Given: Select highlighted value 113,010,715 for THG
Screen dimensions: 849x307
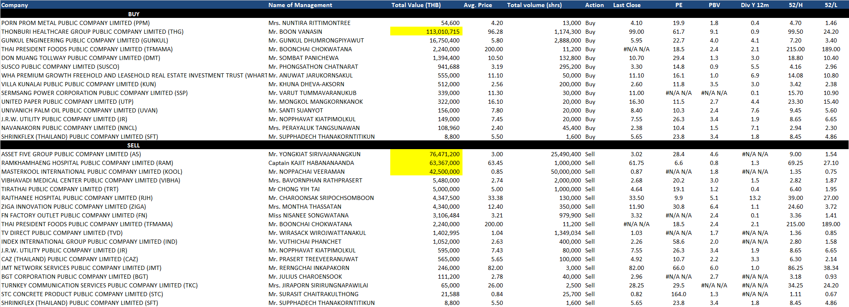Looking at the screenshot, I should (x=426, y=32).
